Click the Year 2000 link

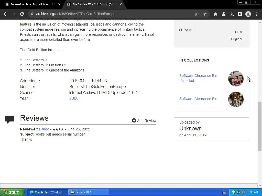(74, 98)
